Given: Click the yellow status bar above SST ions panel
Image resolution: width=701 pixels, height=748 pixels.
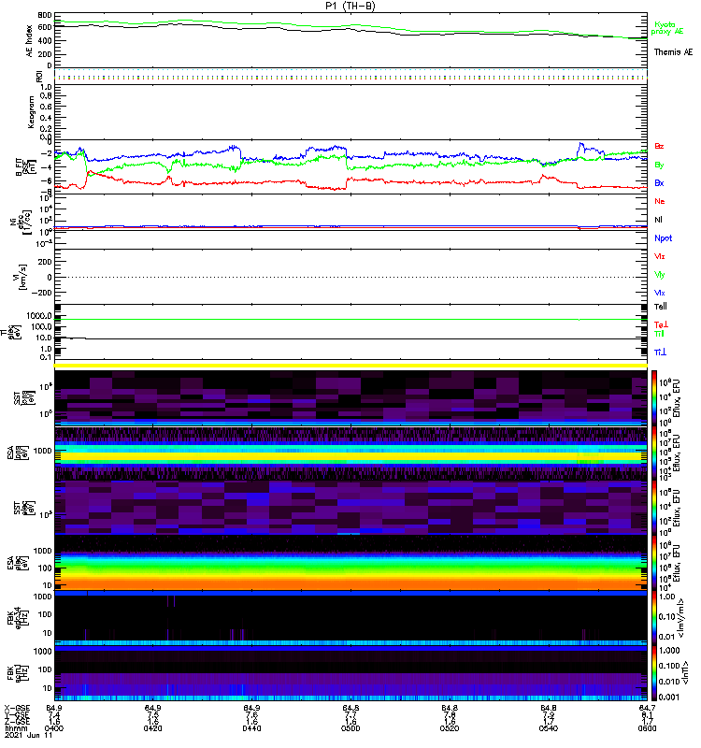Looking at the screenshot, I should [x=350, y=366].
